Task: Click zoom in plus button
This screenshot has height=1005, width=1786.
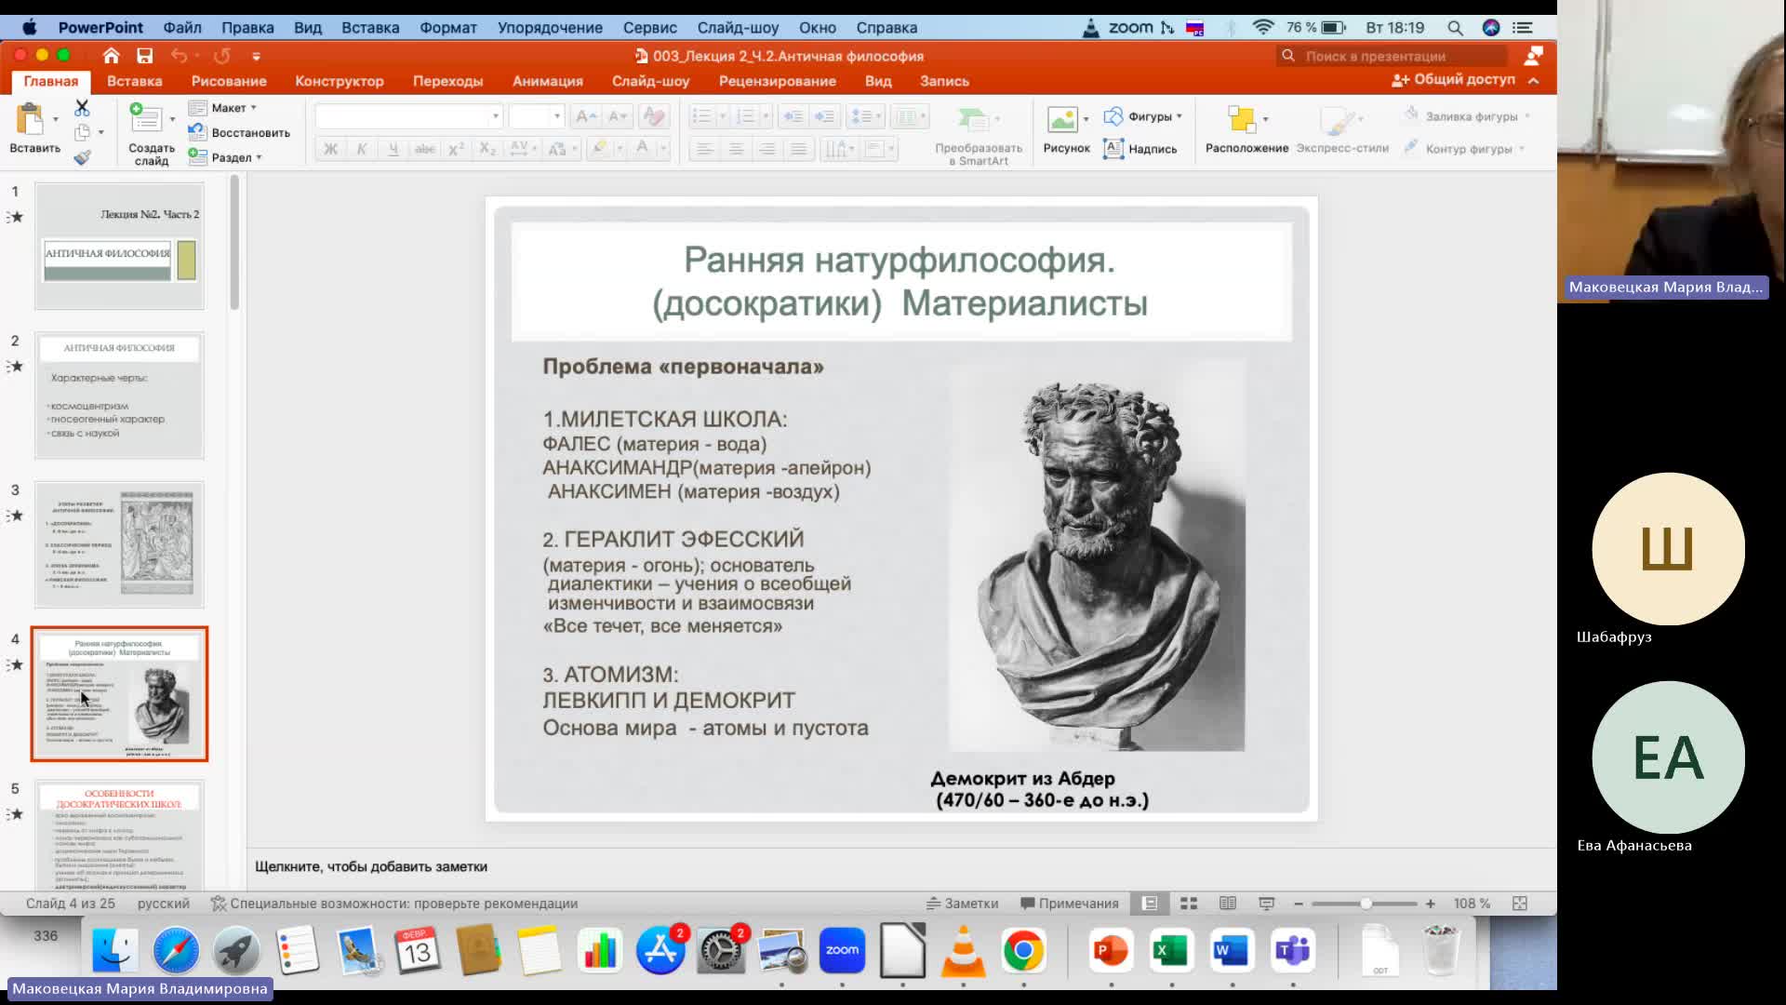Action: point(1431,904)
